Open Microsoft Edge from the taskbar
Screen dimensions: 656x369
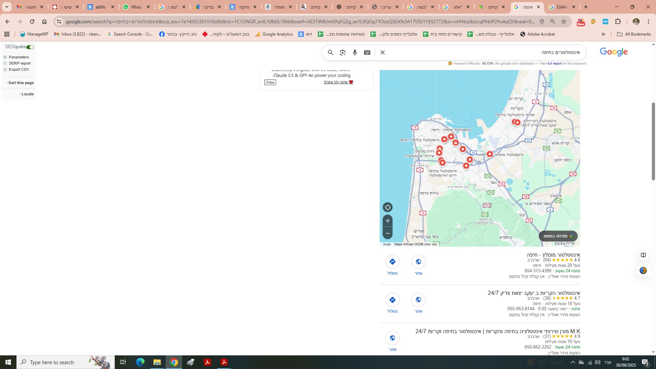[x=140, y=362]
